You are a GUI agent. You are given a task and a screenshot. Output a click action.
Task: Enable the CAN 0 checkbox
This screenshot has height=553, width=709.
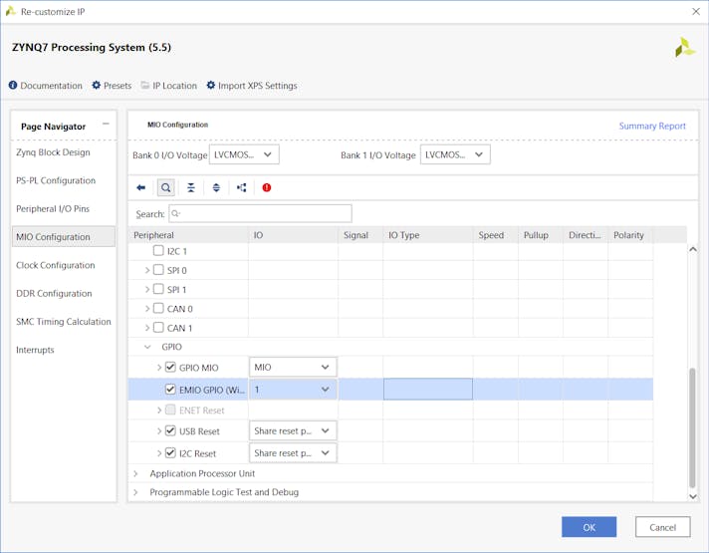point(158,308)
